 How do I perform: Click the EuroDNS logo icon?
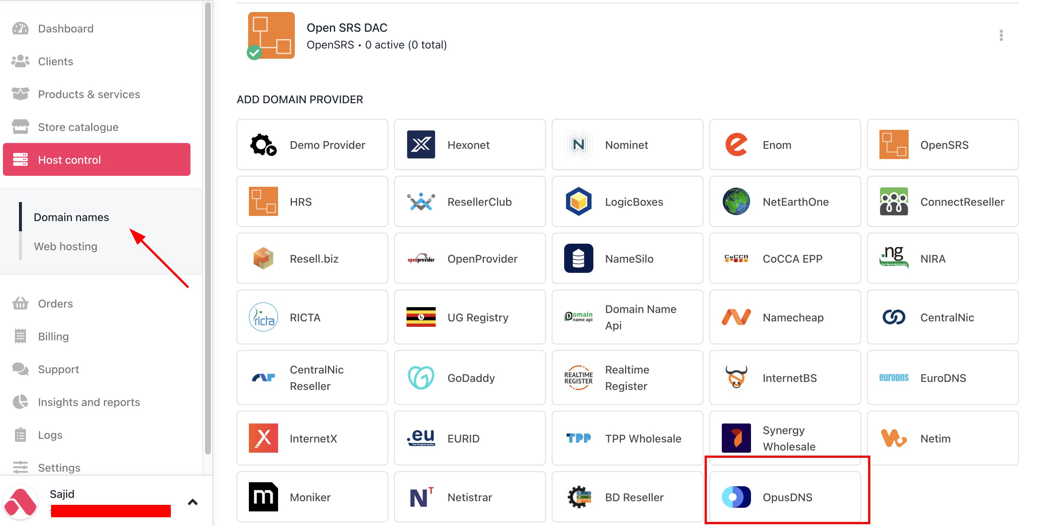[894, 378]
